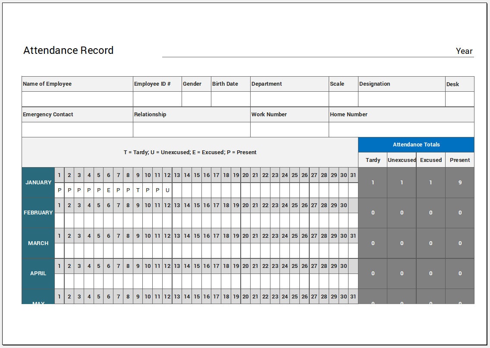This screenshot has width=490, height=348.
Task: Select the empty cell under March 20
Action: click(x=245, y=251)
